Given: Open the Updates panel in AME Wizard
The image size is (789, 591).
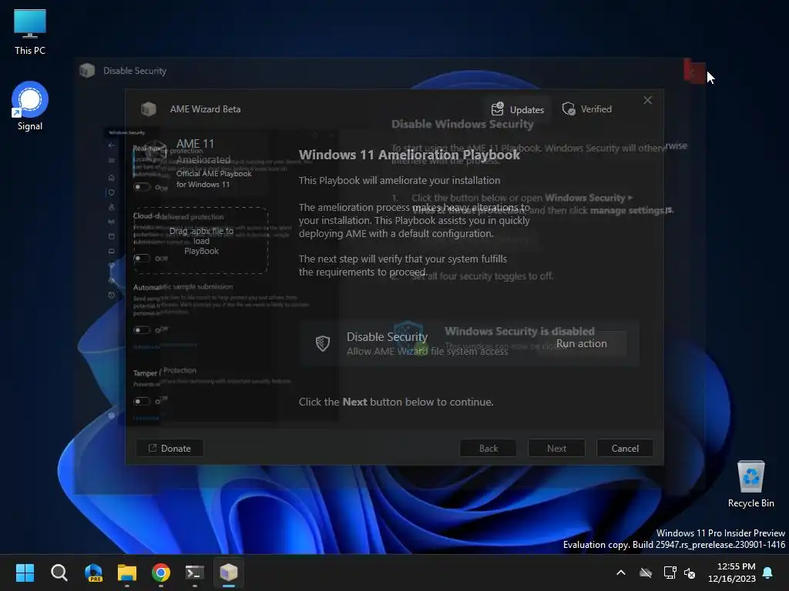Looking at the screenshot, I should click(517, 109).
